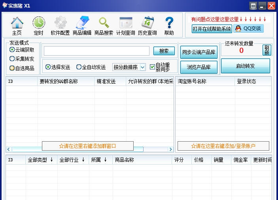Open the 定时 clock icon
The width and height of the screenshot is (278, 200).
pos(39,26)
